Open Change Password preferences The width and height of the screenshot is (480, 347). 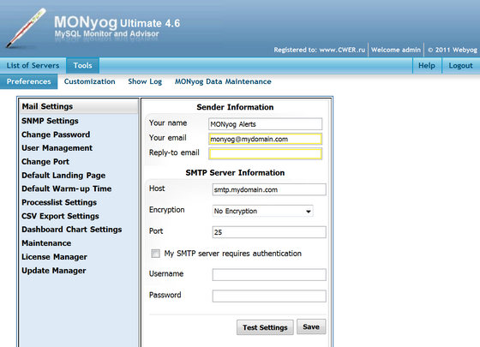[56, 135]
